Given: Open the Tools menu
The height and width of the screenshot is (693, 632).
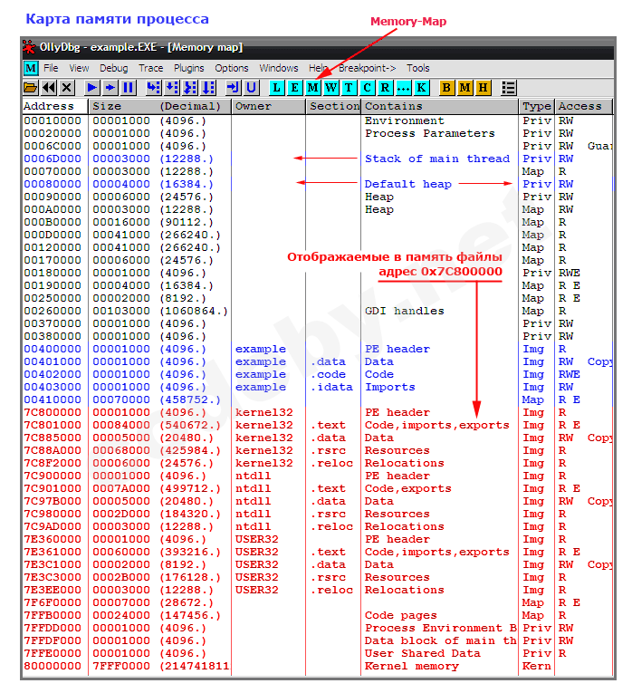Looking at the screenshot, I should pyautogui.click(x=417, y=68).
